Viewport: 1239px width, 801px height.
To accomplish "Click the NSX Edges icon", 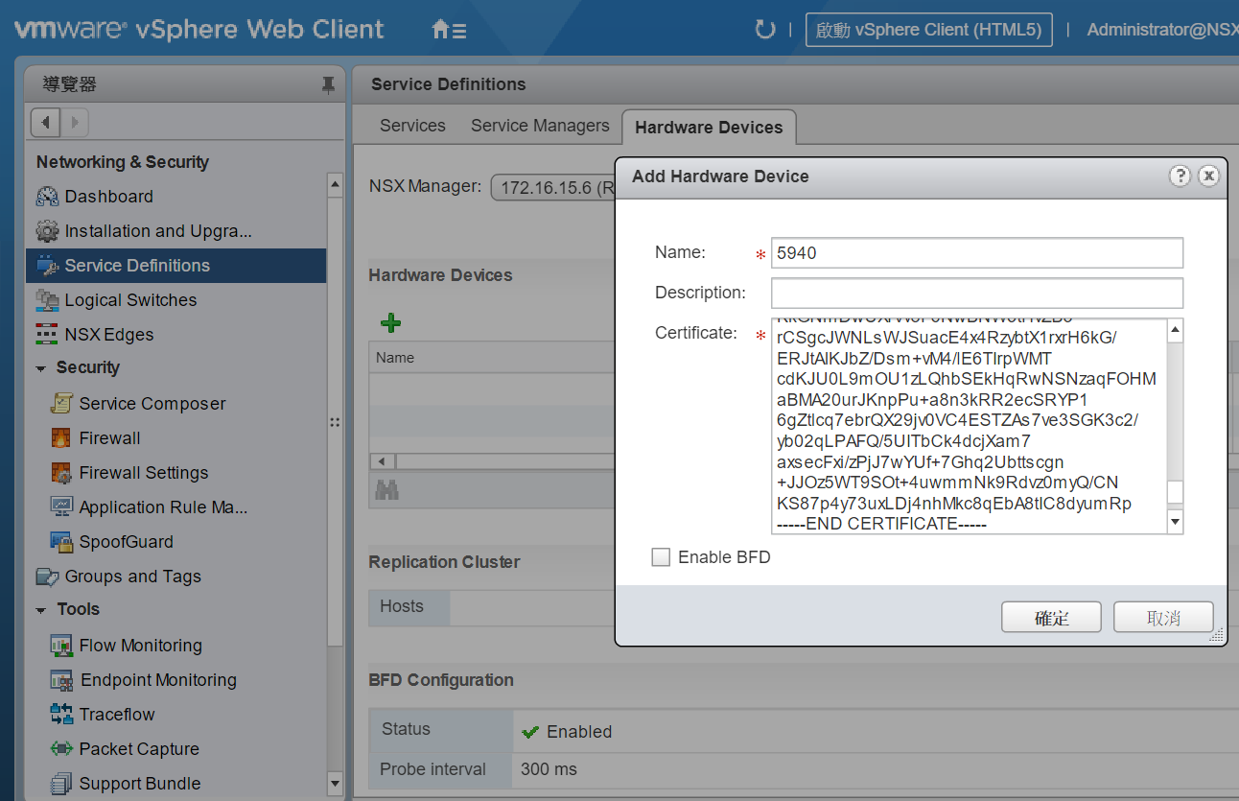I will click(x=47, y=335).
